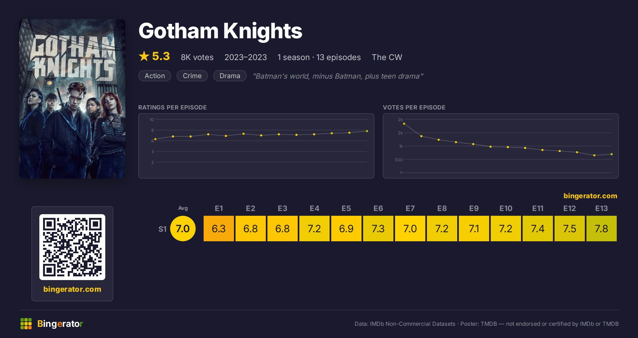Open the bingerator.com link above the episode grid
The image size is (638, 338).
pos(590,196)
